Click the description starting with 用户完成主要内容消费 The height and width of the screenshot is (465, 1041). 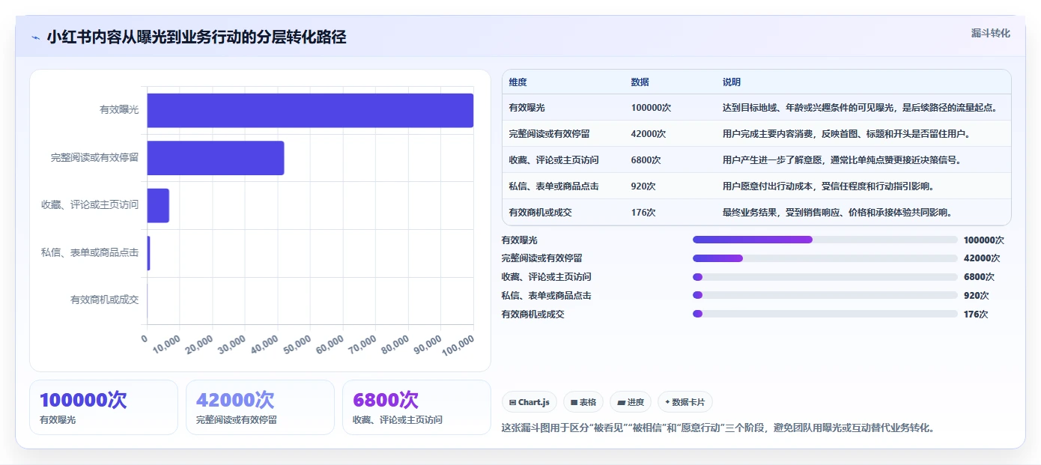pos(846,134)
